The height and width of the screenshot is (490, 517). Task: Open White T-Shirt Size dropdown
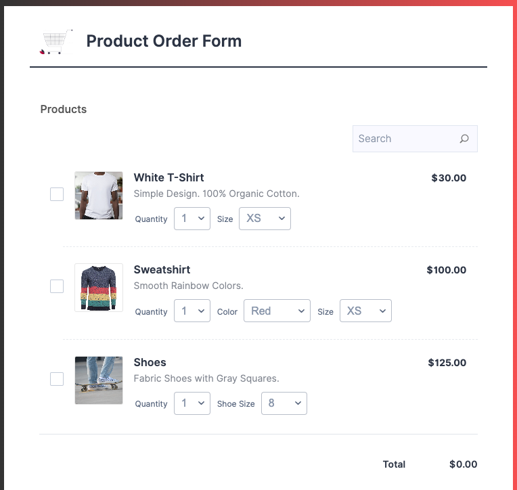pos(265,219)
